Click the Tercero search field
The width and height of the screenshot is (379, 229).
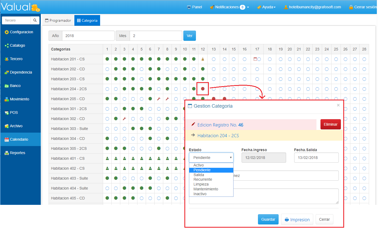pyautogui.click(x=16, y=20)
